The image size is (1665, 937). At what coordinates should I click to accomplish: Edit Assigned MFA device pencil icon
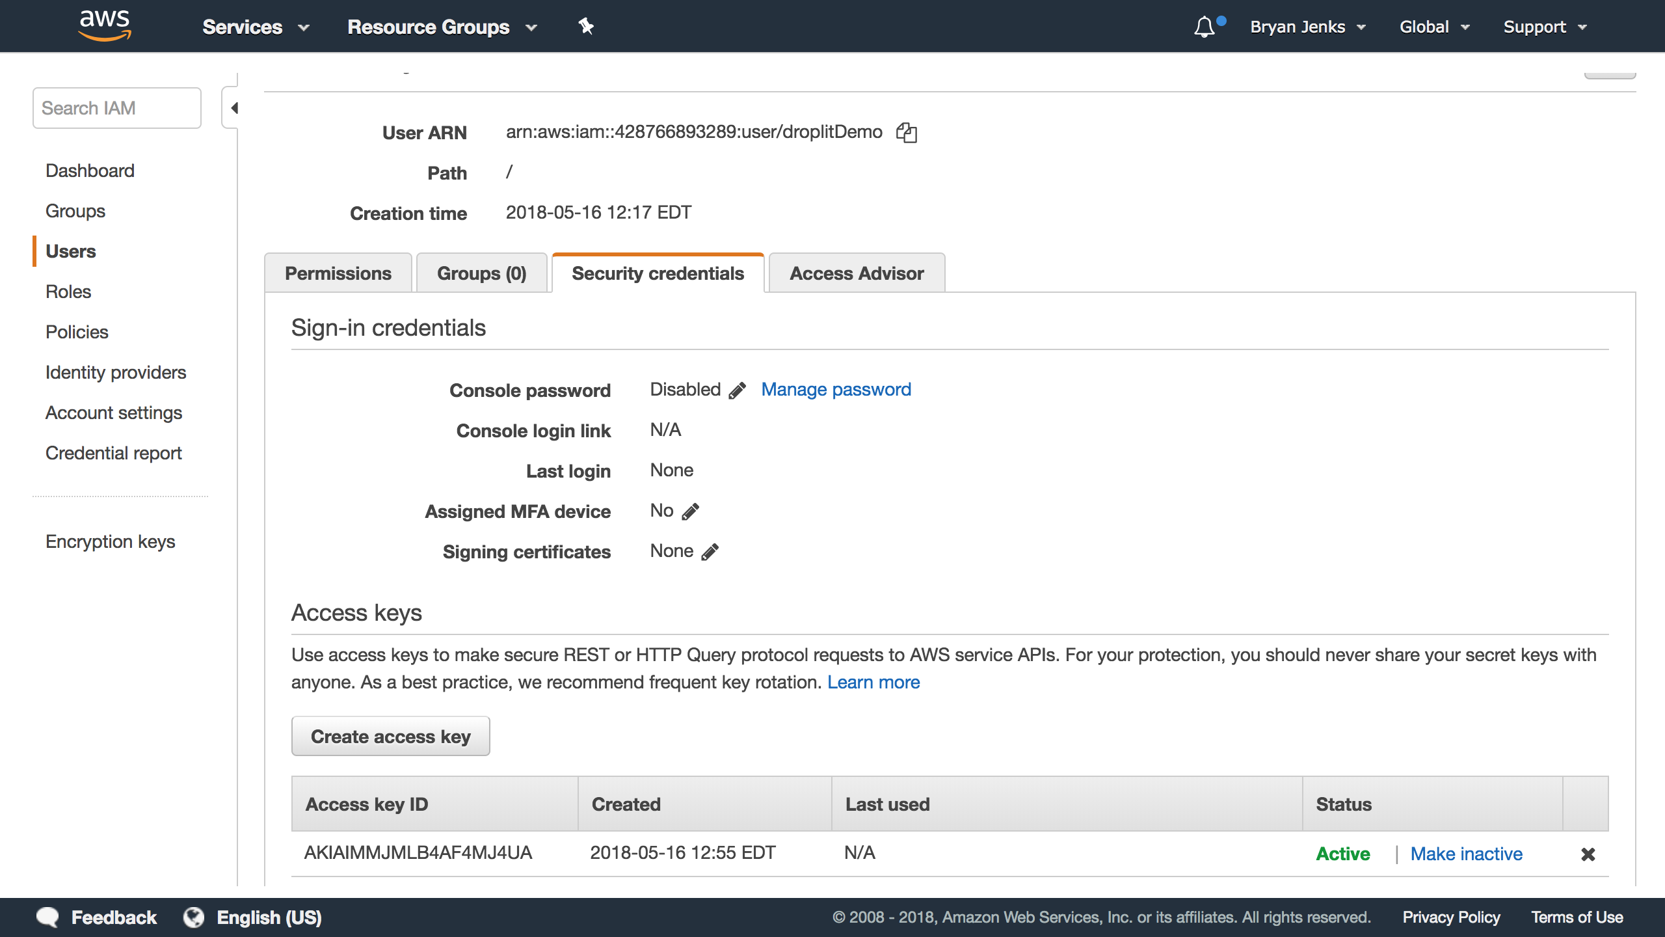tap(691, 511)
